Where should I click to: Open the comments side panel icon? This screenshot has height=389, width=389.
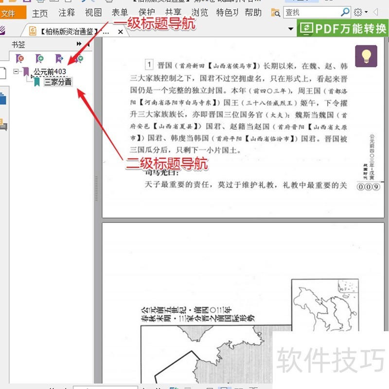[3, 124]
